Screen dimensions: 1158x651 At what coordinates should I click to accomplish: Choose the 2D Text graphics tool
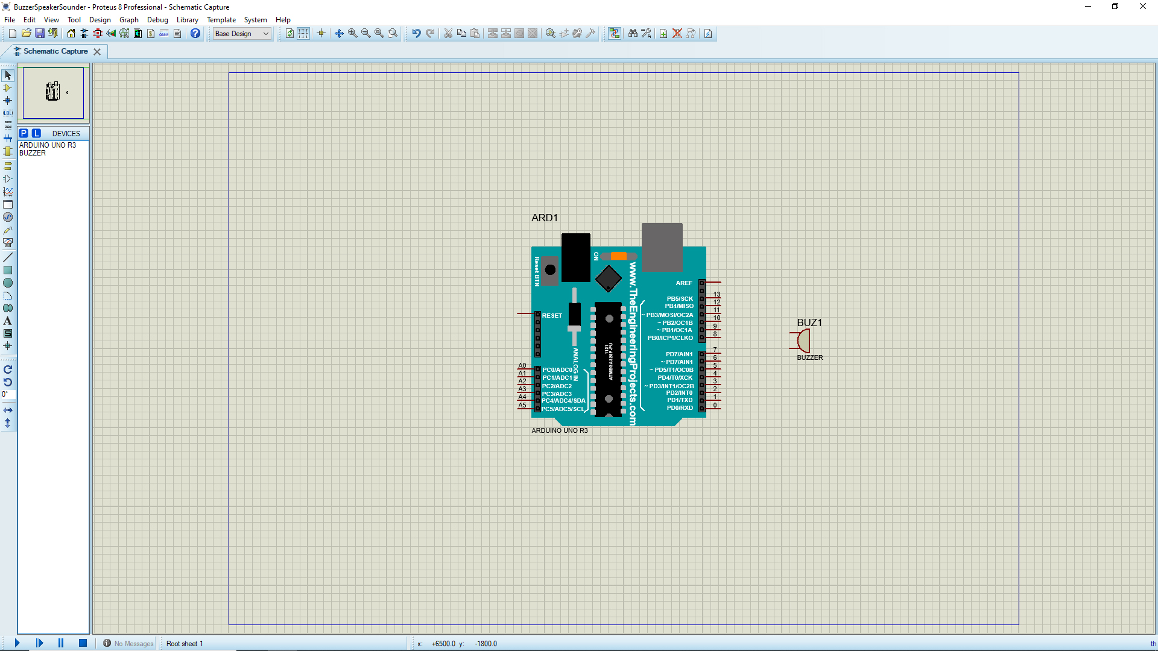coord(8,321)
